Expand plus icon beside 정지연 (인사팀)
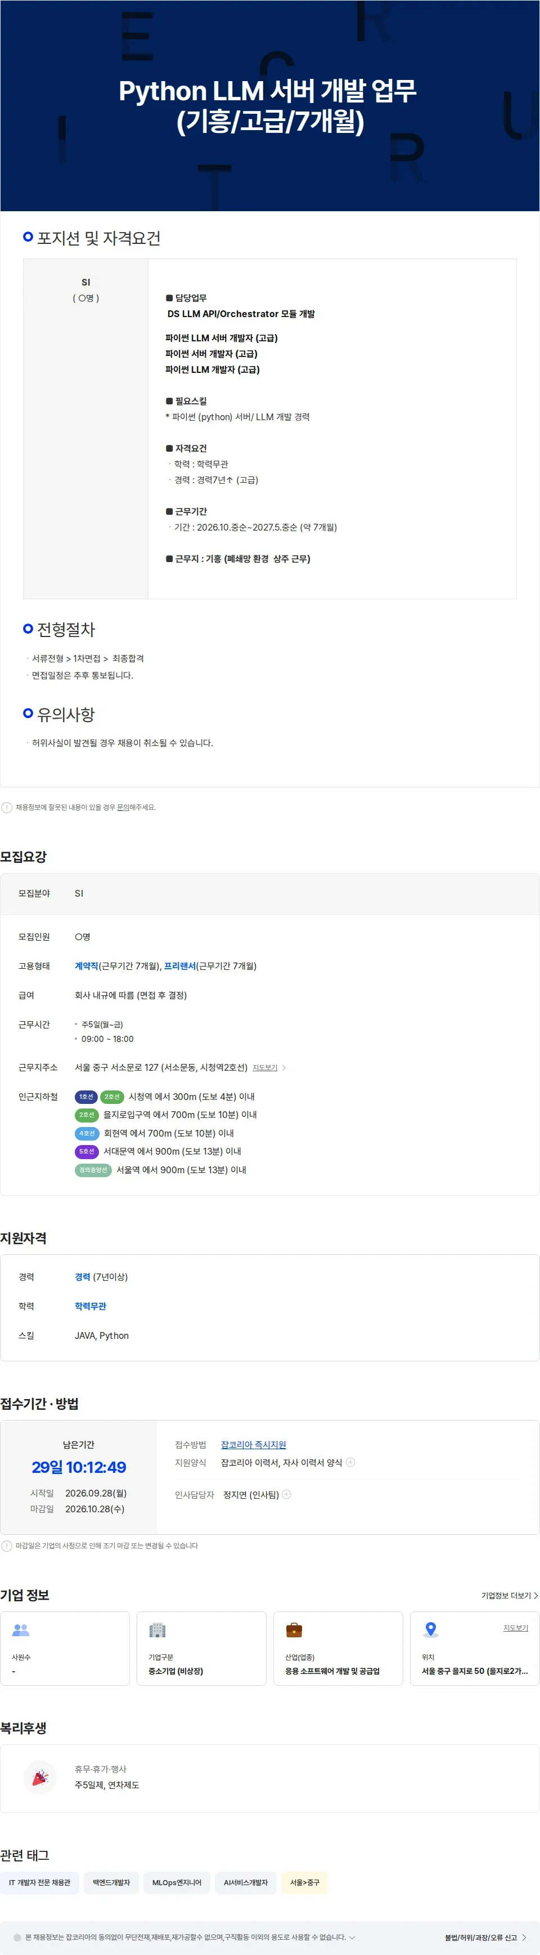Screen dimensions: 540x1955 [287, 1494]
